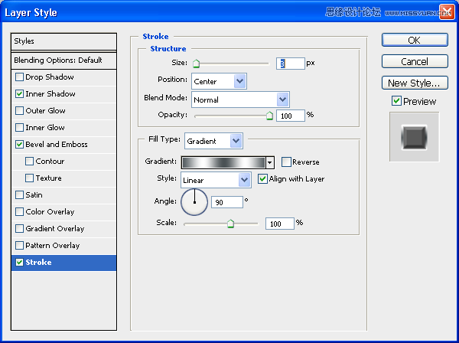Select the Gradient Overlay effect label
Screen dimensions: 459x343
(x=55, y=228)
